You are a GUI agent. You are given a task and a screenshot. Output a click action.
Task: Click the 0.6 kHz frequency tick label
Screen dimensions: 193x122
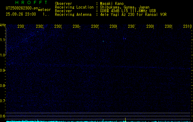3,116
